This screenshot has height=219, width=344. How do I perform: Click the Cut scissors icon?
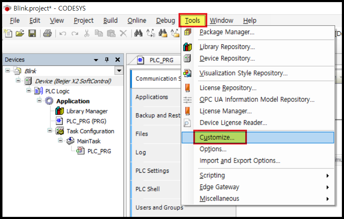tap(87, 34)
